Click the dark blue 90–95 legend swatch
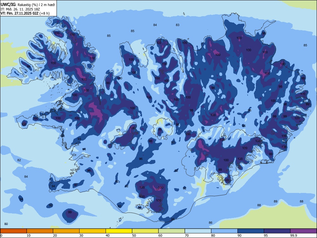Image resolution: width=317 pixels, height=238 pixels. tap(251, 231)
